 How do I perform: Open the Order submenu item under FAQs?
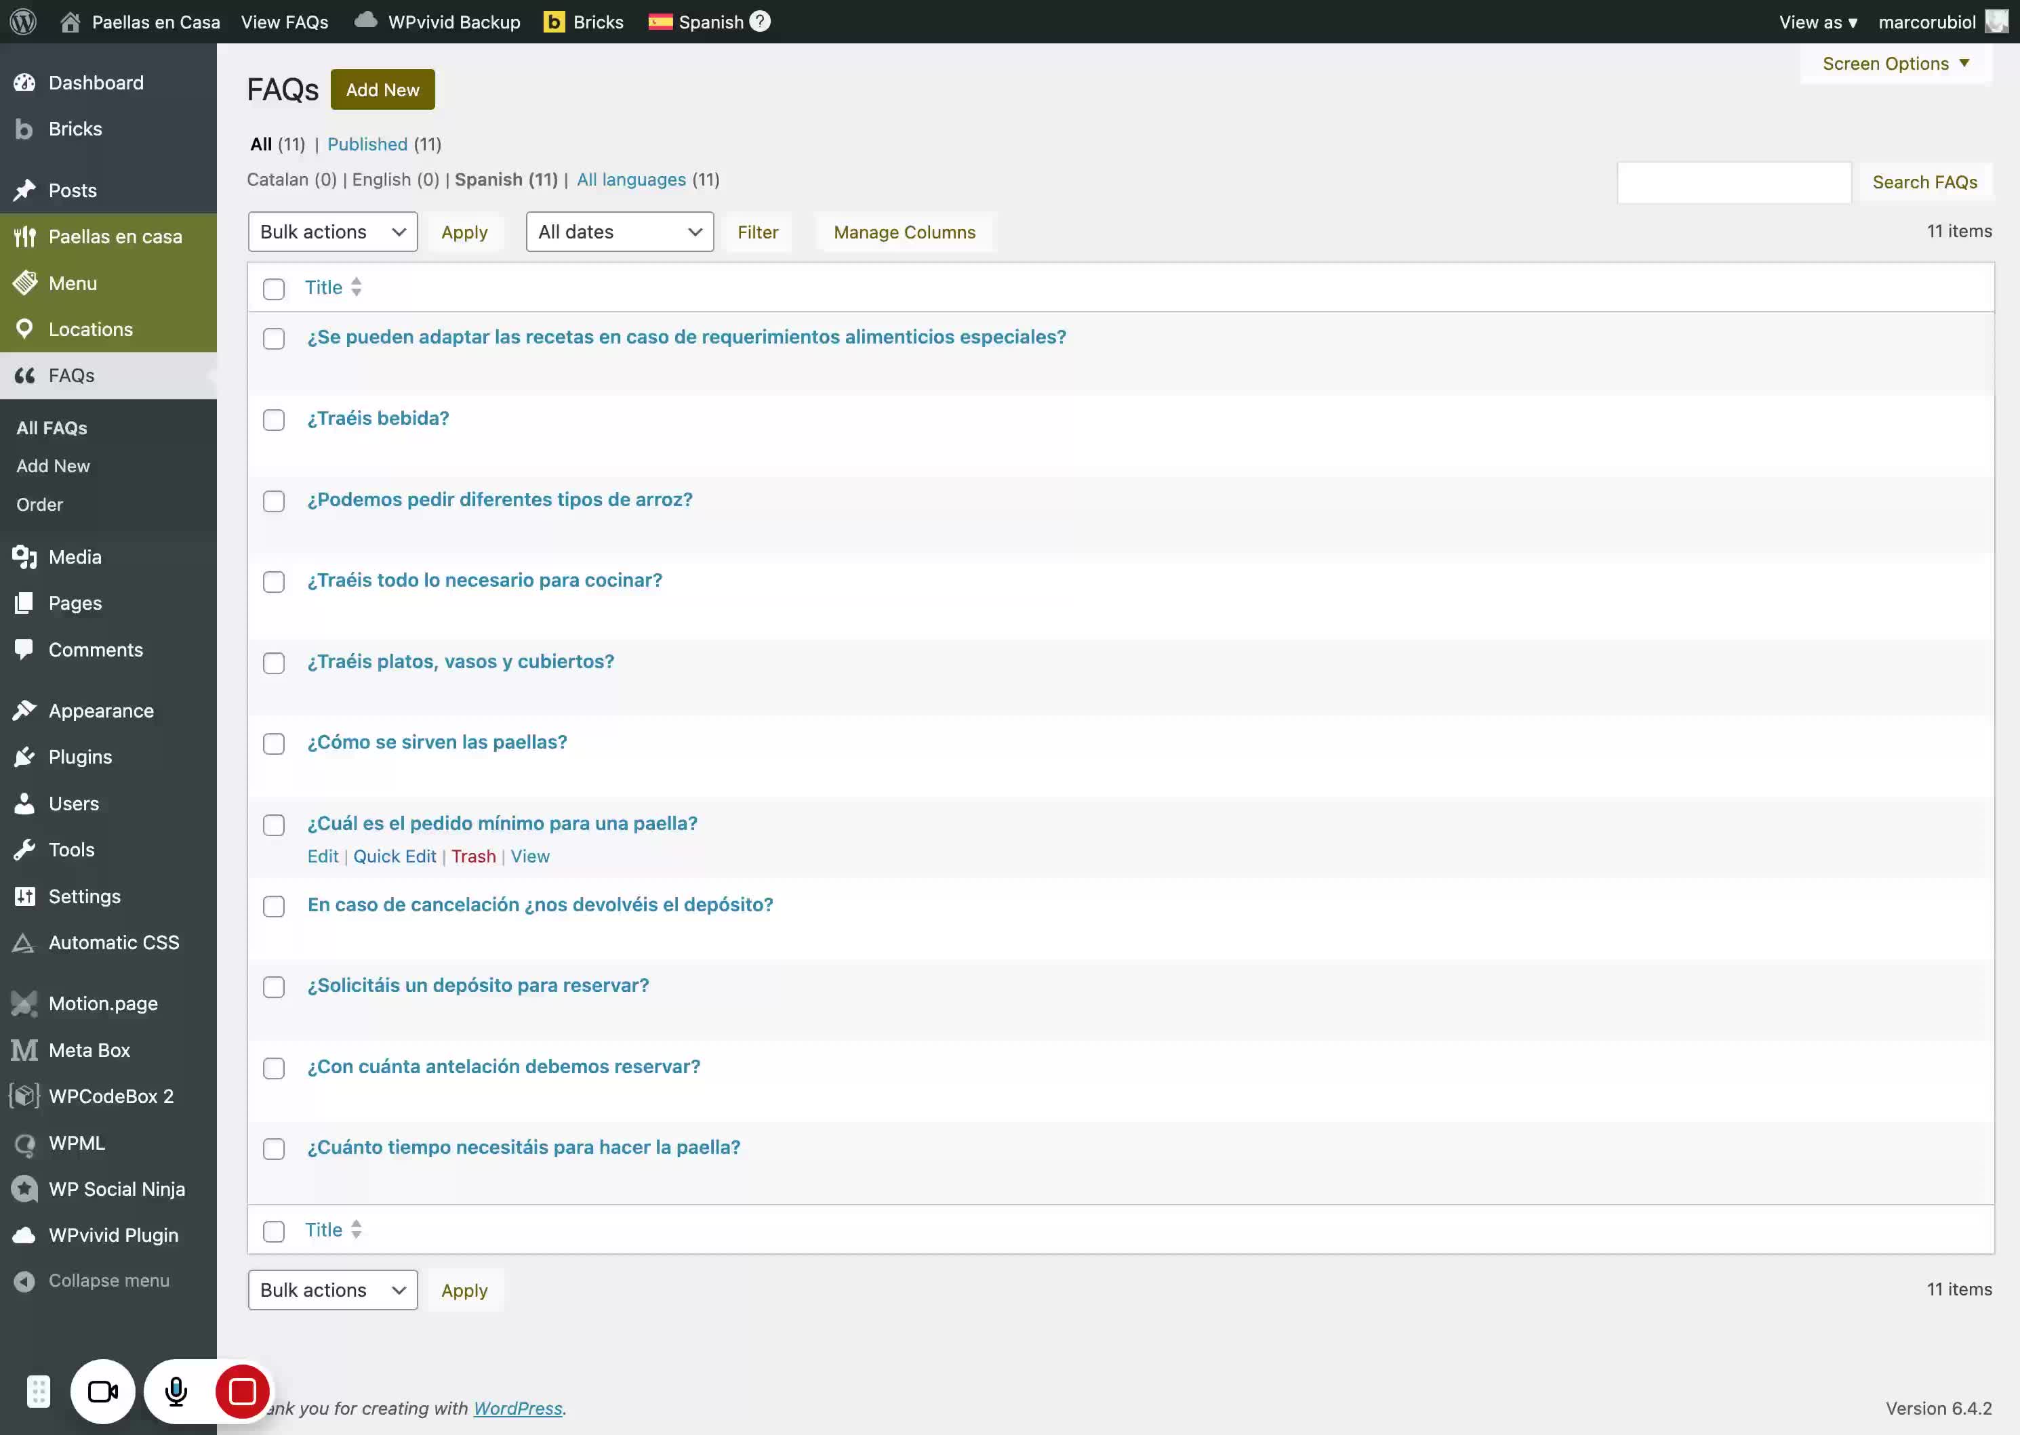[x=40, y=505]
